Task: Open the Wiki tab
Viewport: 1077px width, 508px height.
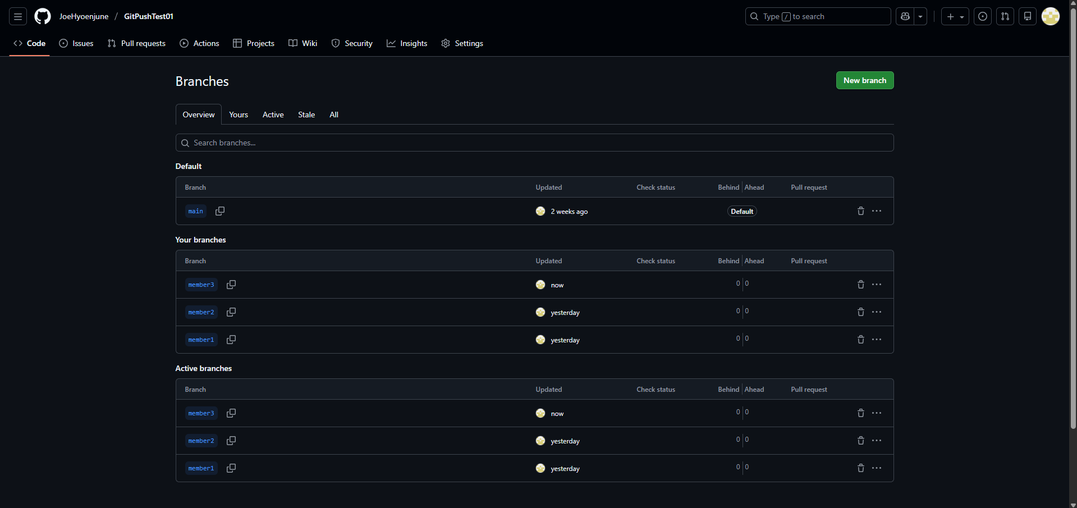Action: tap(303, 43)
